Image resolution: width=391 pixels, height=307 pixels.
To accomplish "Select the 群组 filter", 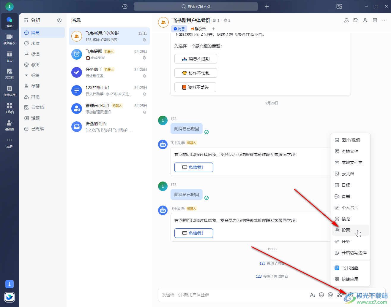I will [43, 97].
